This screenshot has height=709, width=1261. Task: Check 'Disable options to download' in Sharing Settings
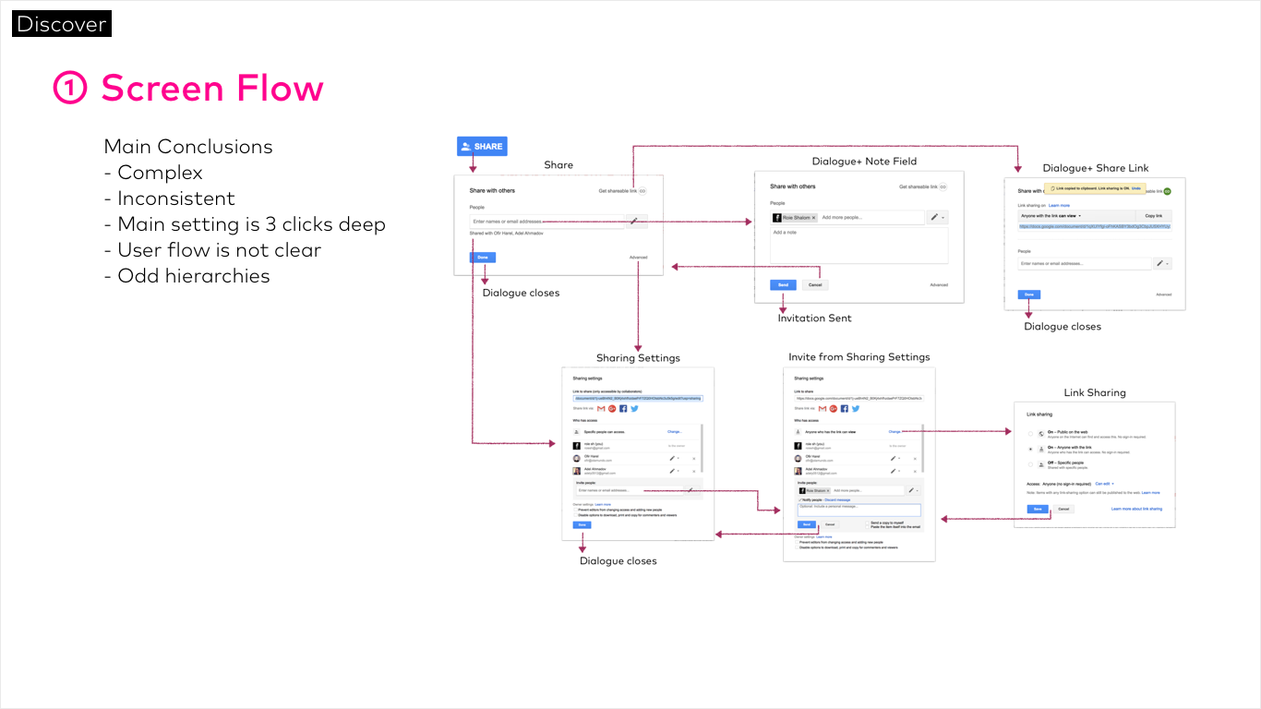click(576, 515)
